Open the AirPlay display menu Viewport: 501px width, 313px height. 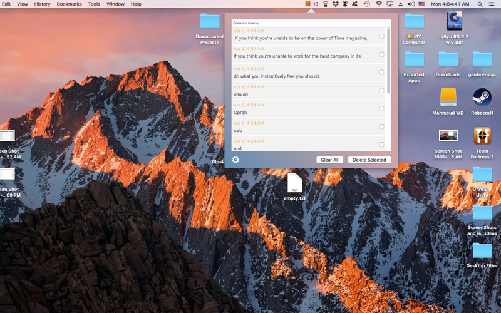point(390,4)
